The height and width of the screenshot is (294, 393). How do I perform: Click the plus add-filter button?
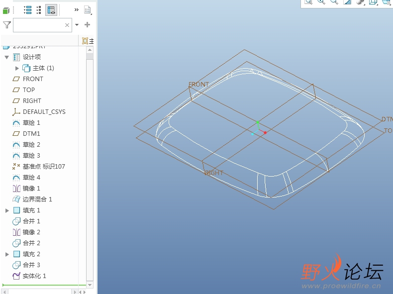tap(87, 24)
